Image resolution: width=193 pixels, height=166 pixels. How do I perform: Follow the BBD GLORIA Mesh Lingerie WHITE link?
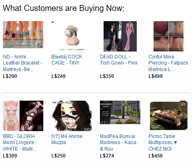pos(20,142)
